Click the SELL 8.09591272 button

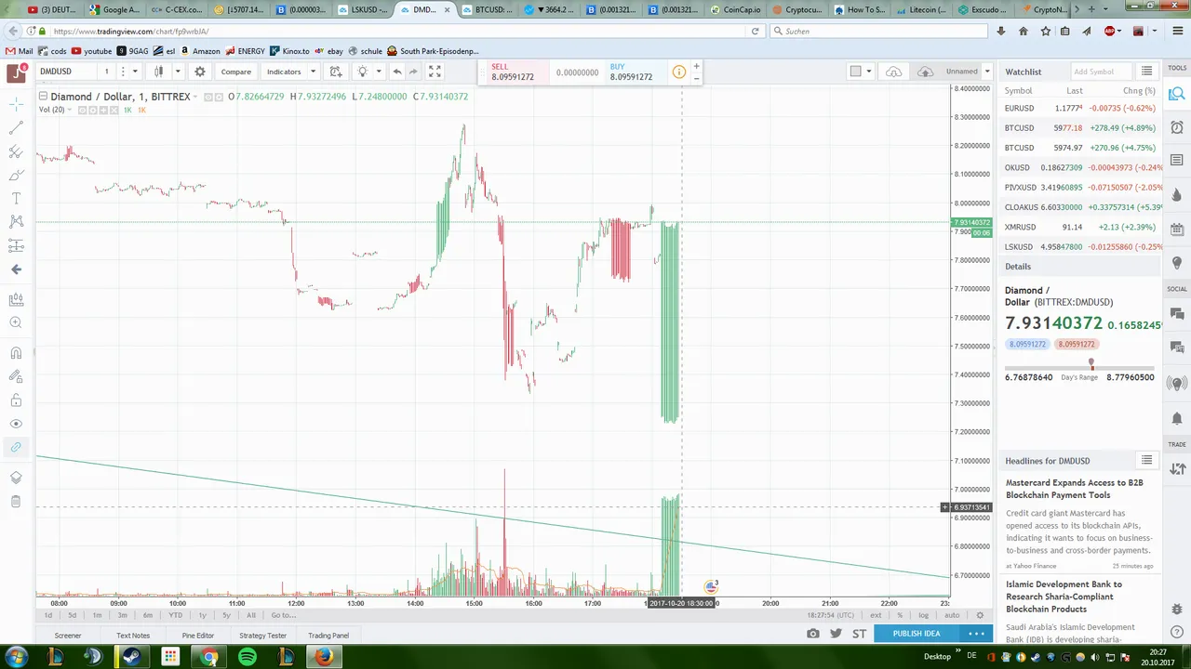coord(513,72)
